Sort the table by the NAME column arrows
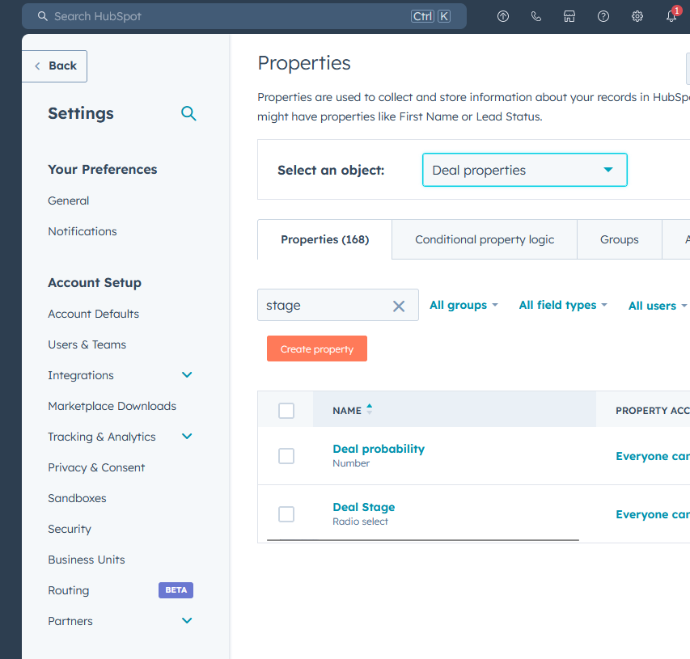 (370, 410)
